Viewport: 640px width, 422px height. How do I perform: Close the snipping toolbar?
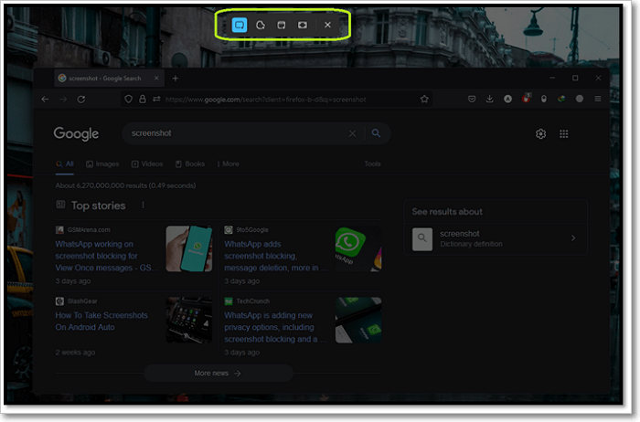click(327, 25)
